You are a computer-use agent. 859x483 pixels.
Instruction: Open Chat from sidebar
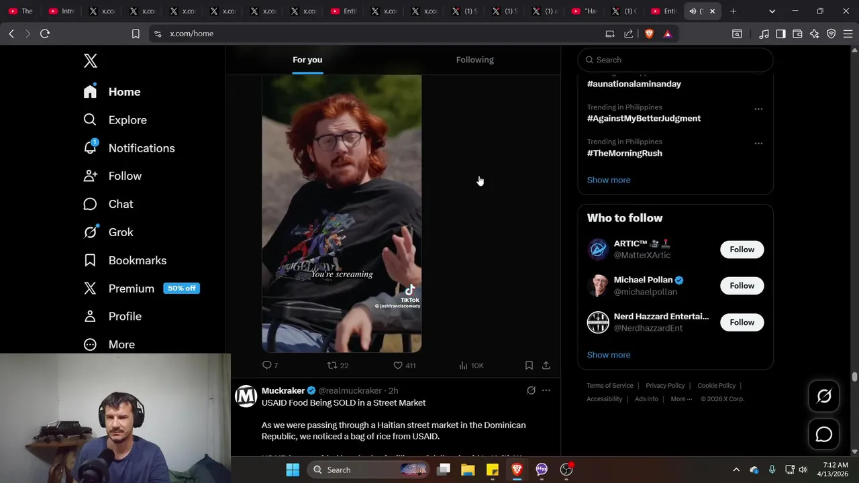(x=108, y=204)
